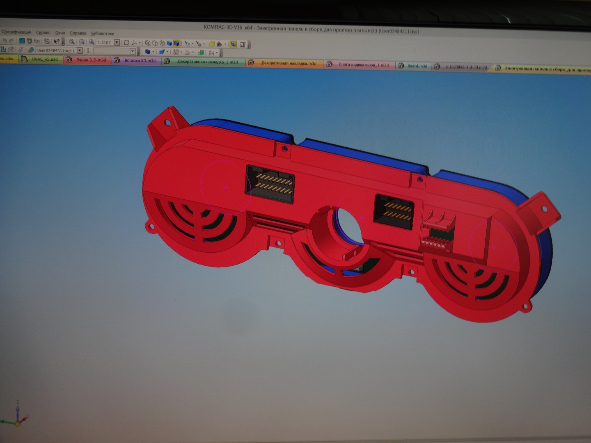Switch to the Board.m3d tab
The width and height of the screenshot is (591, 443).
[414, 66]
